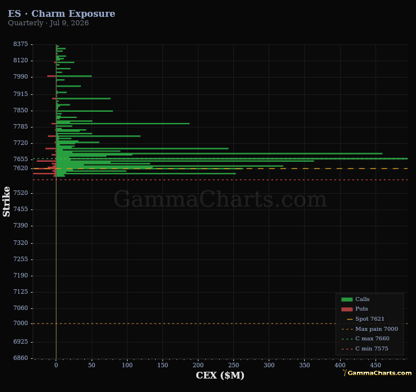The width and height of the screenshot is (416, 392).
Task: Click the ES Charm Exposure chart title
Action: click(61, 13)
